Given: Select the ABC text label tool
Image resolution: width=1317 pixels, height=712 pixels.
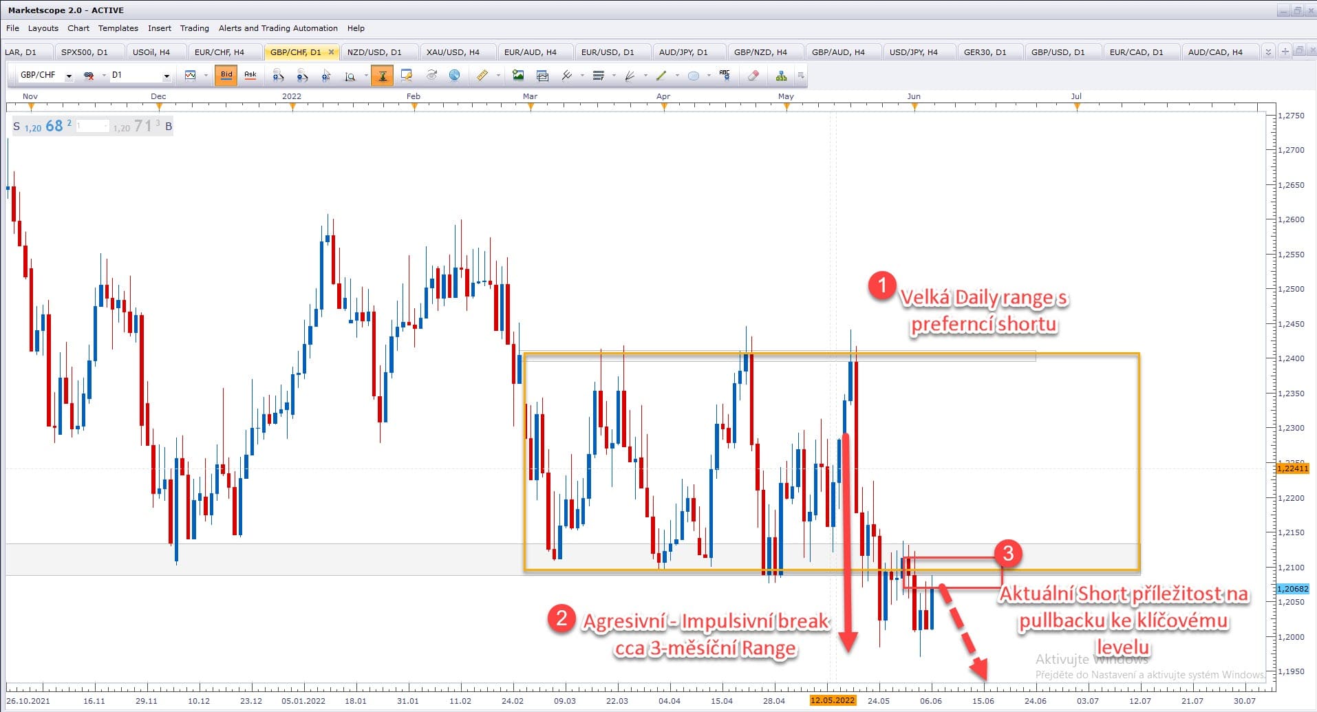Looking at the screenshot, I should tap(725, 75).
